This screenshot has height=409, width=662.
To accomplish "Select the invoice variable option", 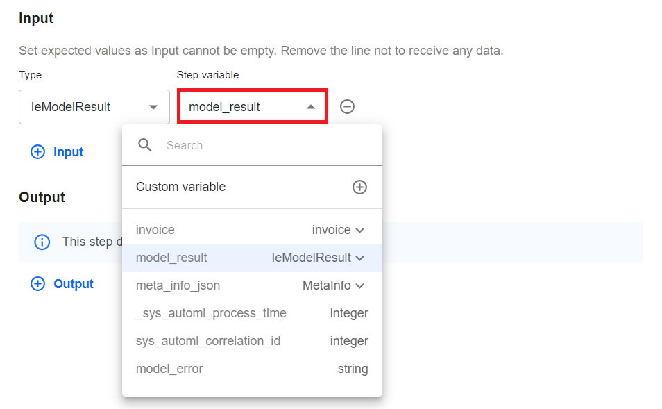I will 252,230.
